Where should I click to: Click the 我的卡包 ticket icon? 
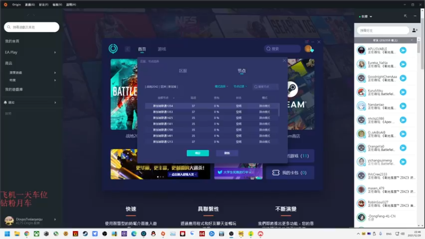(x=276, y=173)
